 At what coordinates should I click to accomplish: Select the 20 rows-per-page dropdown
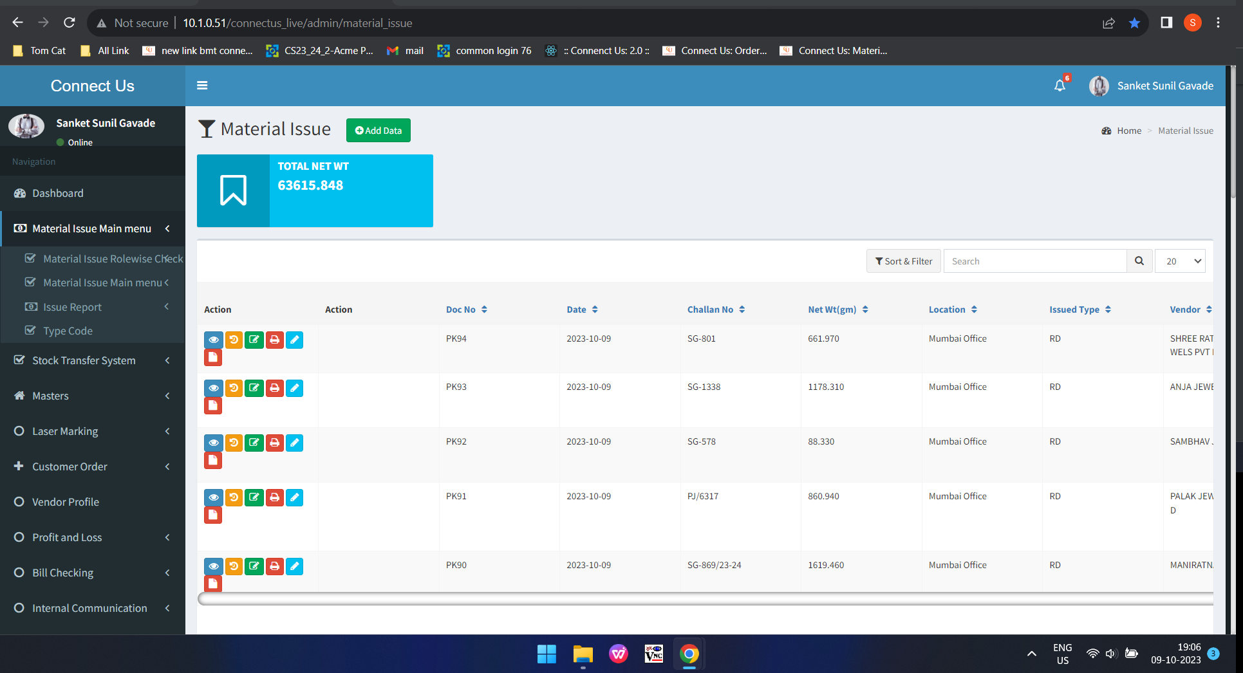[x=1181, y=261]
